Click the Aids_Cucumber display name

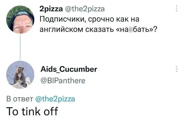pos(70,70)
